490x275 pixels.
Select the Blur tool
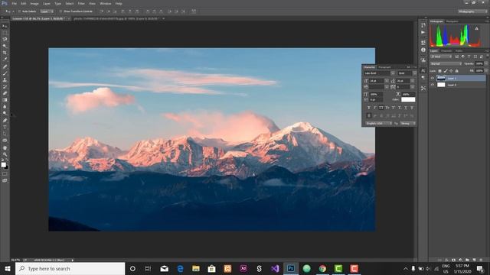5,107
